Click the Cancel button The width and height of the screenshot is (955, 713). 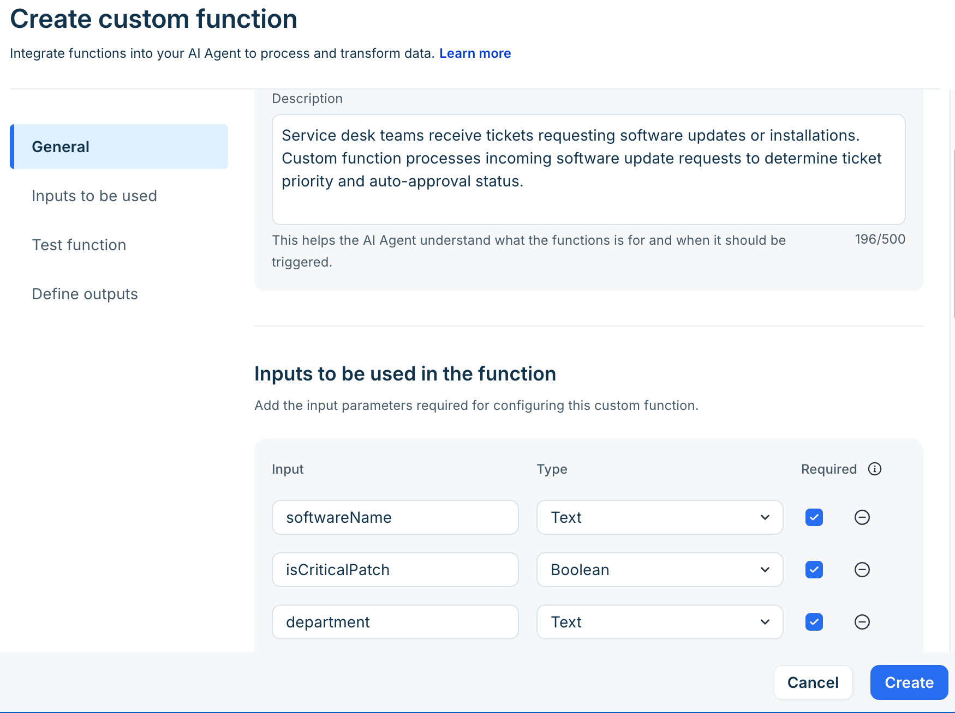point(813,682)
